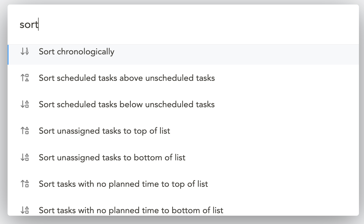The height and width of the screenshot is (224, 364).
Task: Select Sort unassigned tasks to bottom of list
Action: click(112, 158)
